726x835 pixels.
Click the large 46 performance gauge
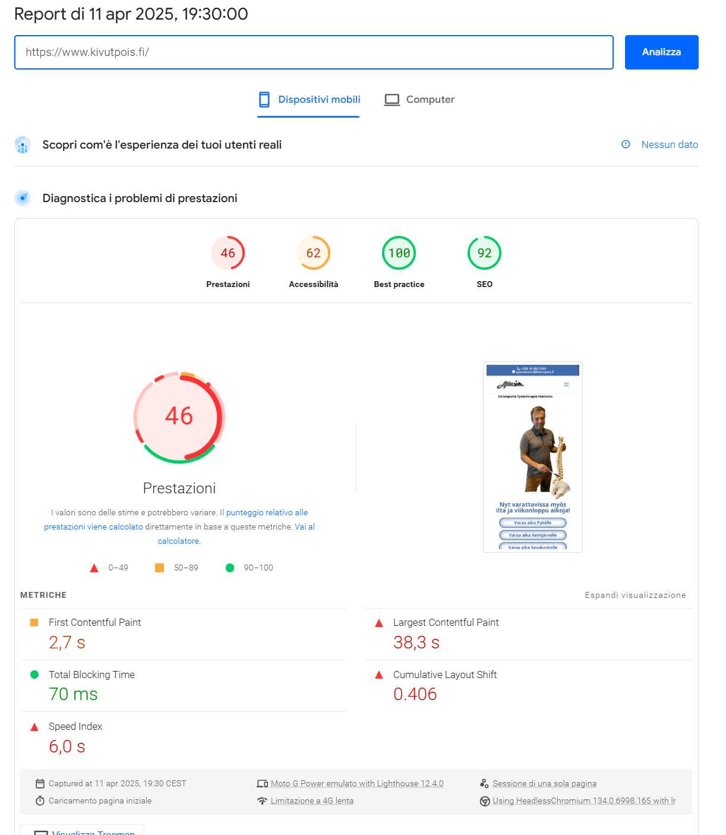[x=179, y=417]
